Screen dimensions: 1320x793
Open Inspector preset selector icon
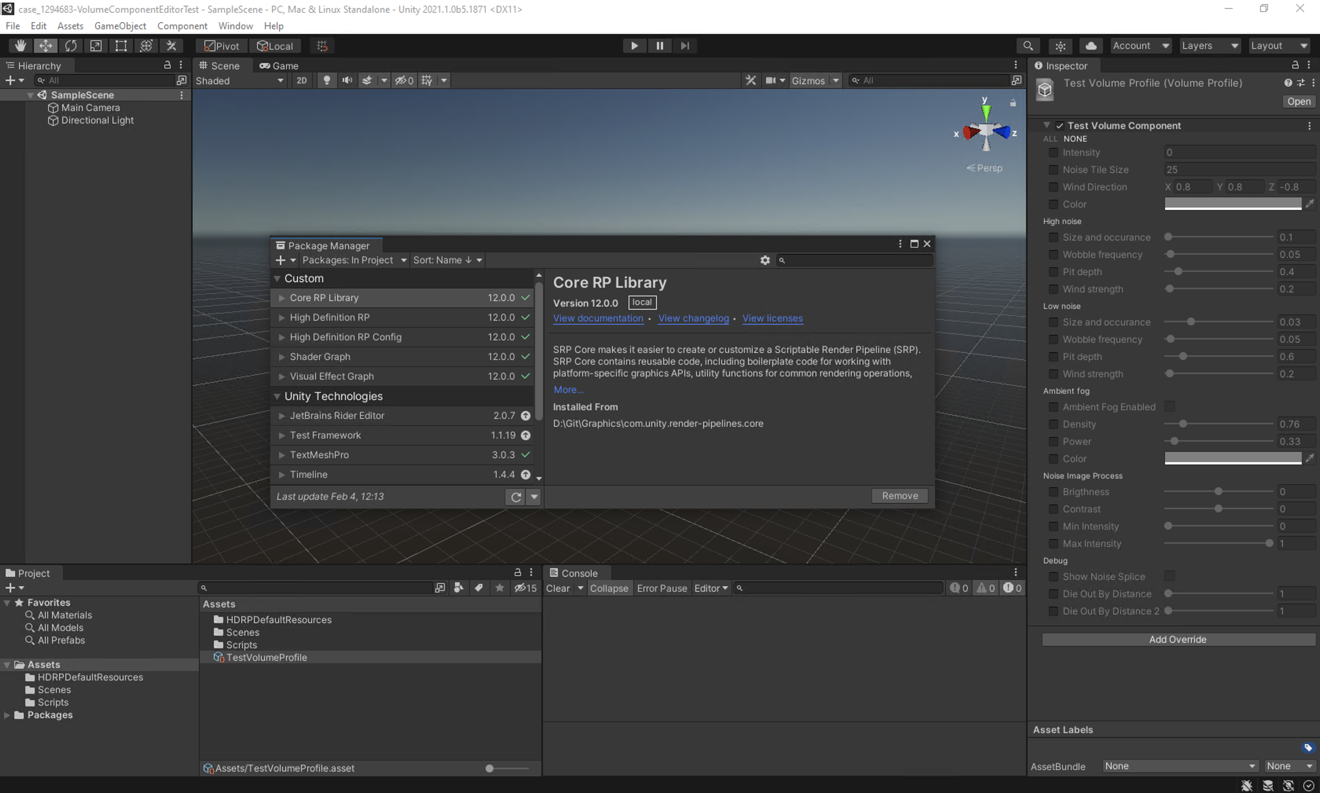coord(1301,83)
